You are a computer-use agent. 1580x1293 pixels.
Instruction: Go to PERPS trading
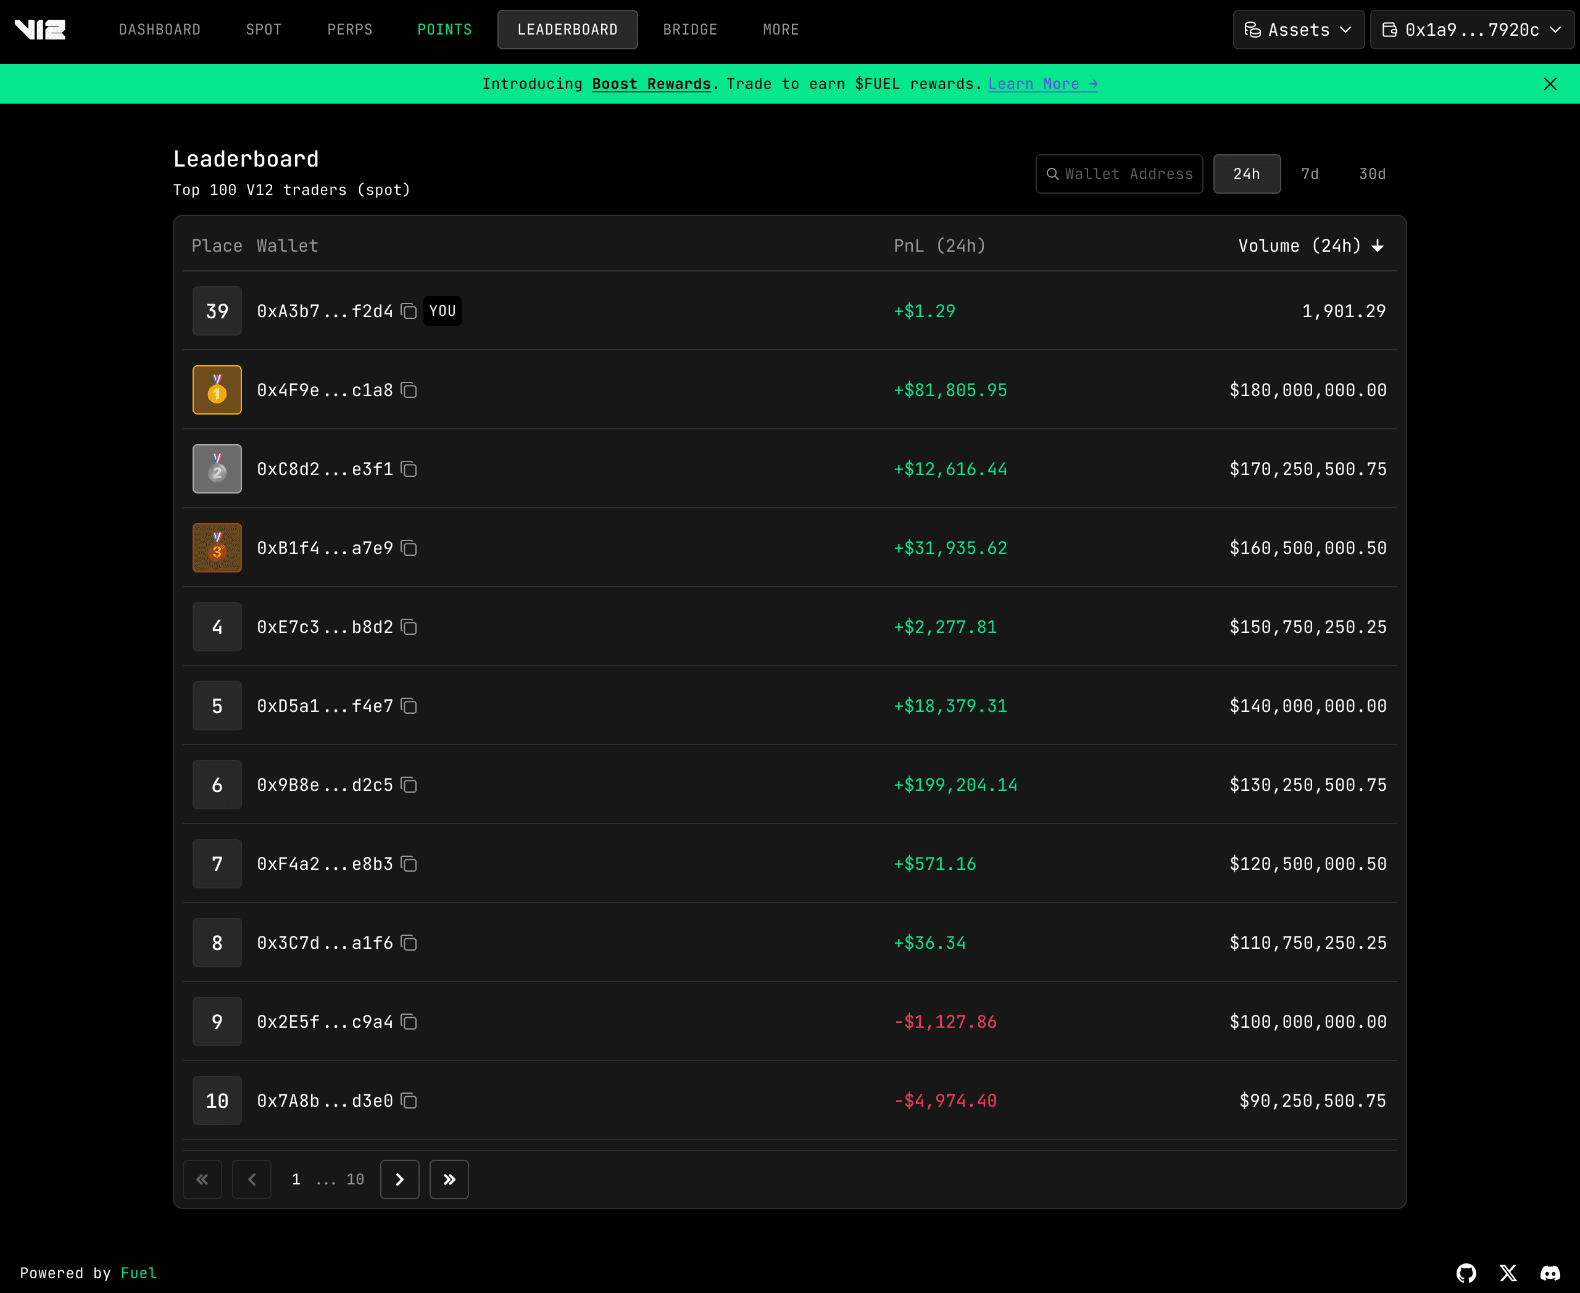[349, 30]
